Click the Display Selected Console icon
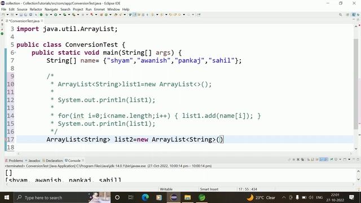Image resolution: width=361 pixels, height=203 pixels. pos(336,160)
